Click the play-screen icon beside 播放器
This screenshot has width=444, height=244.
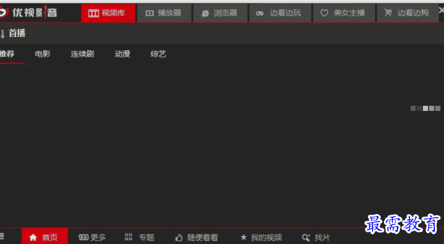click(149, 13)
